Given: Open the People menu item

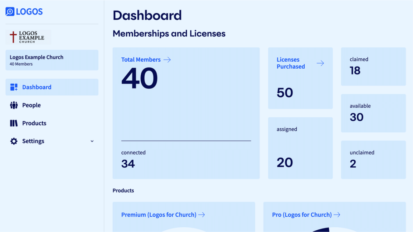Looking at the screenshot, I should coord(32,105).
